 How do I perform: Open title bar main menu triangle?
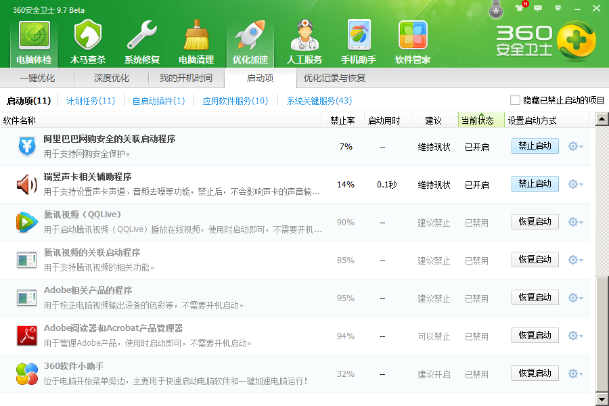(x=558, y=8)
